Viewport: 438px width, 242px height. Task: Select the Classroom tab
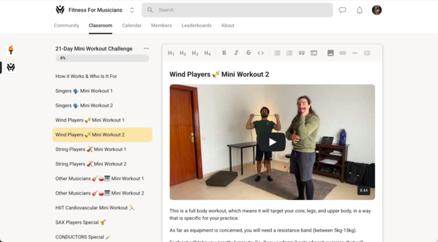tap(100, 26)
